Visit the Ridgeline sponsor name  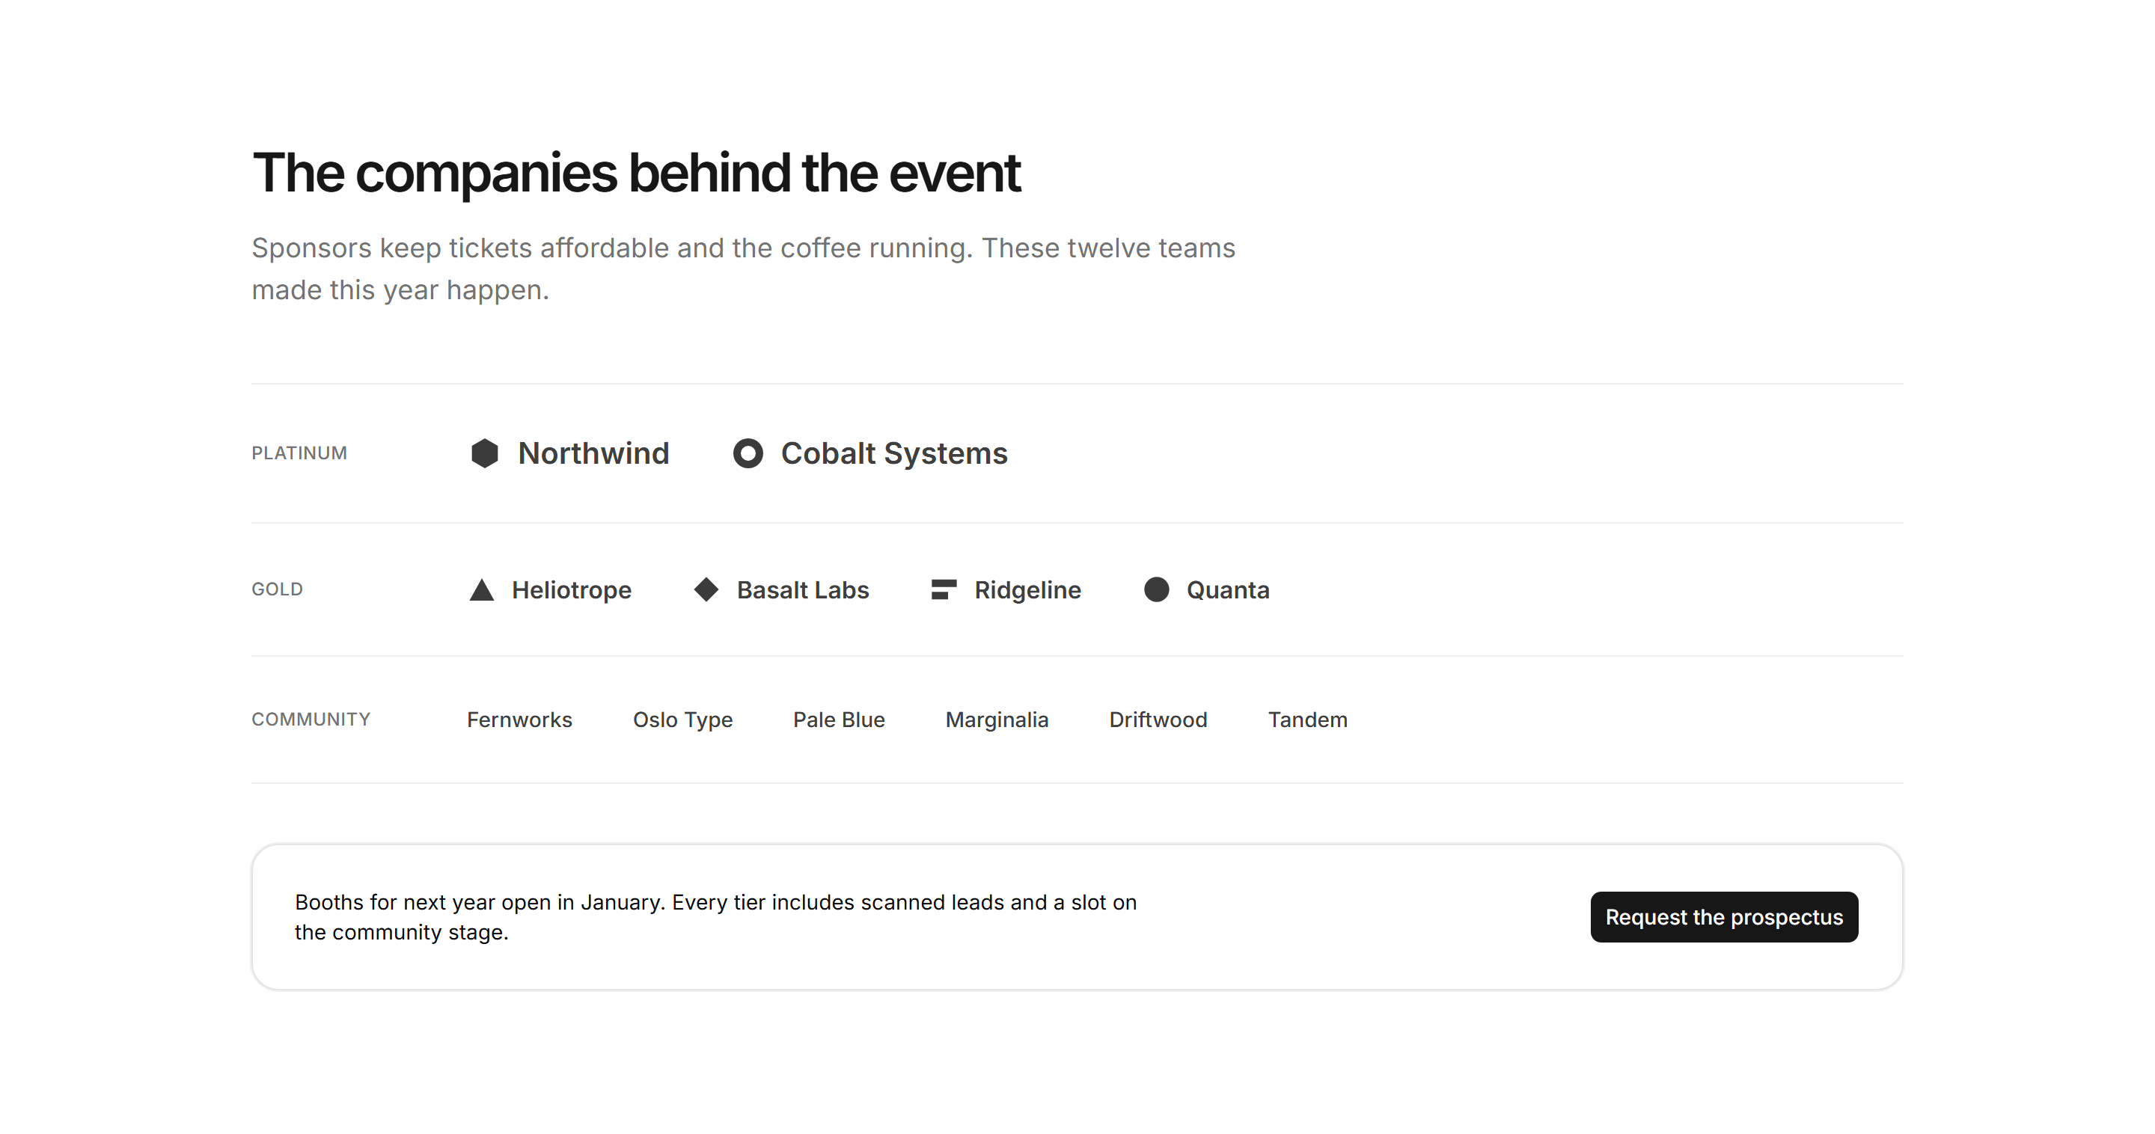click(x=1027, y=590)
